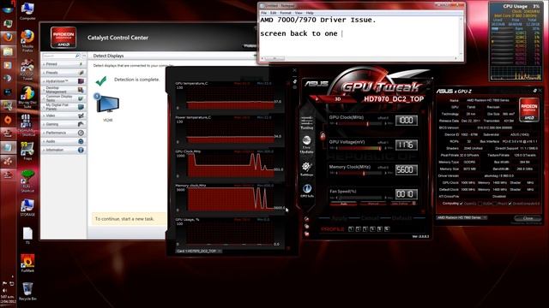Image resolution: width=549 pixels, height=308 pixels.
Task: Click the search magnifier in Catalyst Control Center
Action: click(x=77, y=56)
